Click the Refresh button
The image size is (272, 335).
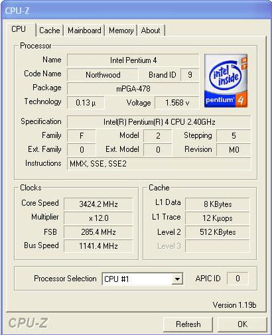[188, 324]
